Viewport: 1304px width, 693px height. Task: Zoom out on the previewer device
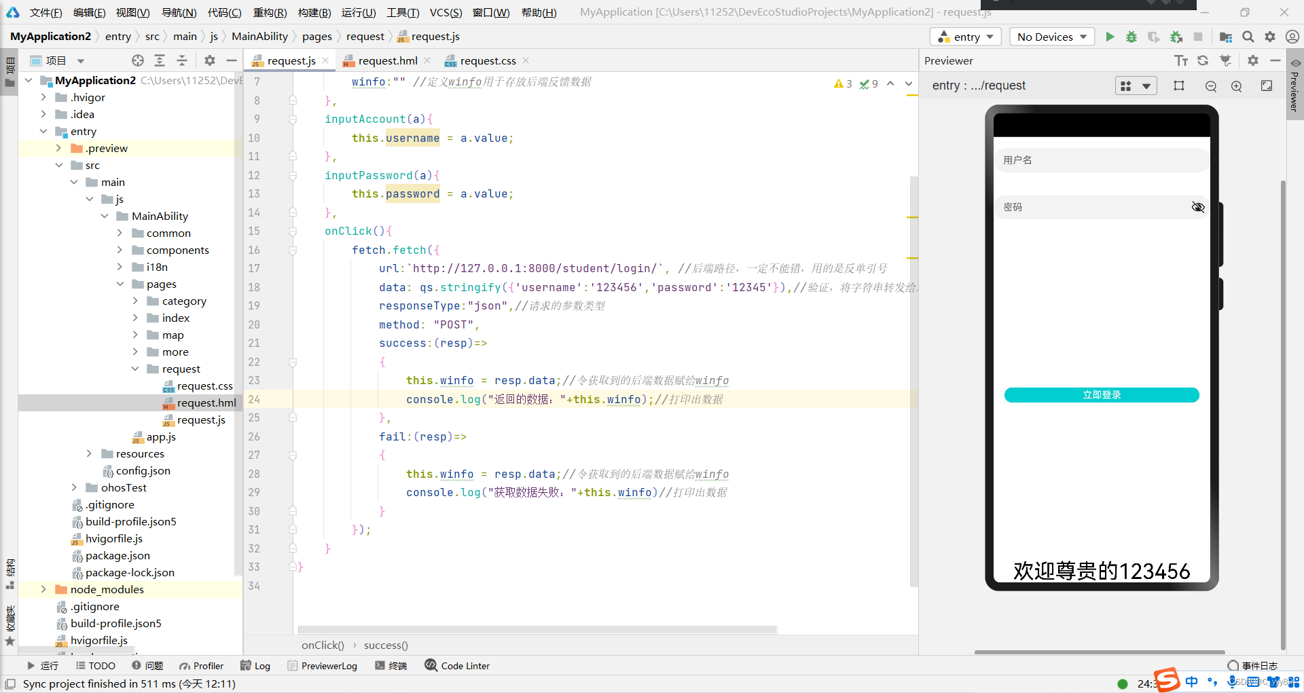[x=1210, y=86]
